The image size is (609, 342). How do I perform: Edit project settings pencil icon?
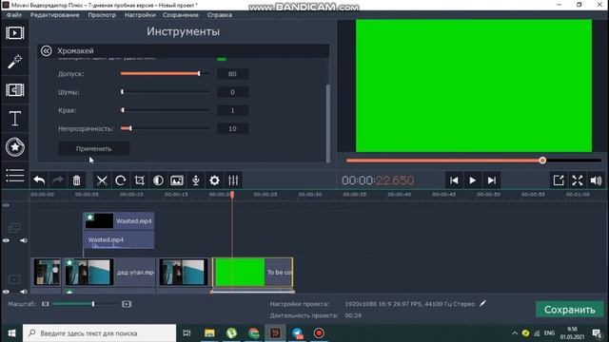tap(482, 304)
